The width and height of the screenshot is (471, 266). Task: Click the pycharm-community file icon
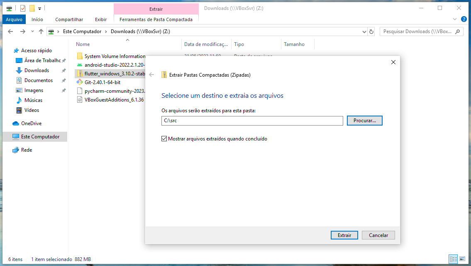click(x=80, y=91)
